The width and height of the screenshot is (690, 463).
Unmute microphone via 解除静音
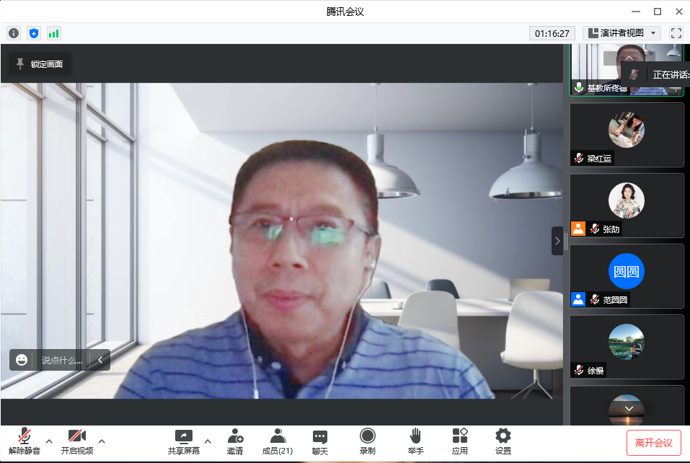point(25,441)
